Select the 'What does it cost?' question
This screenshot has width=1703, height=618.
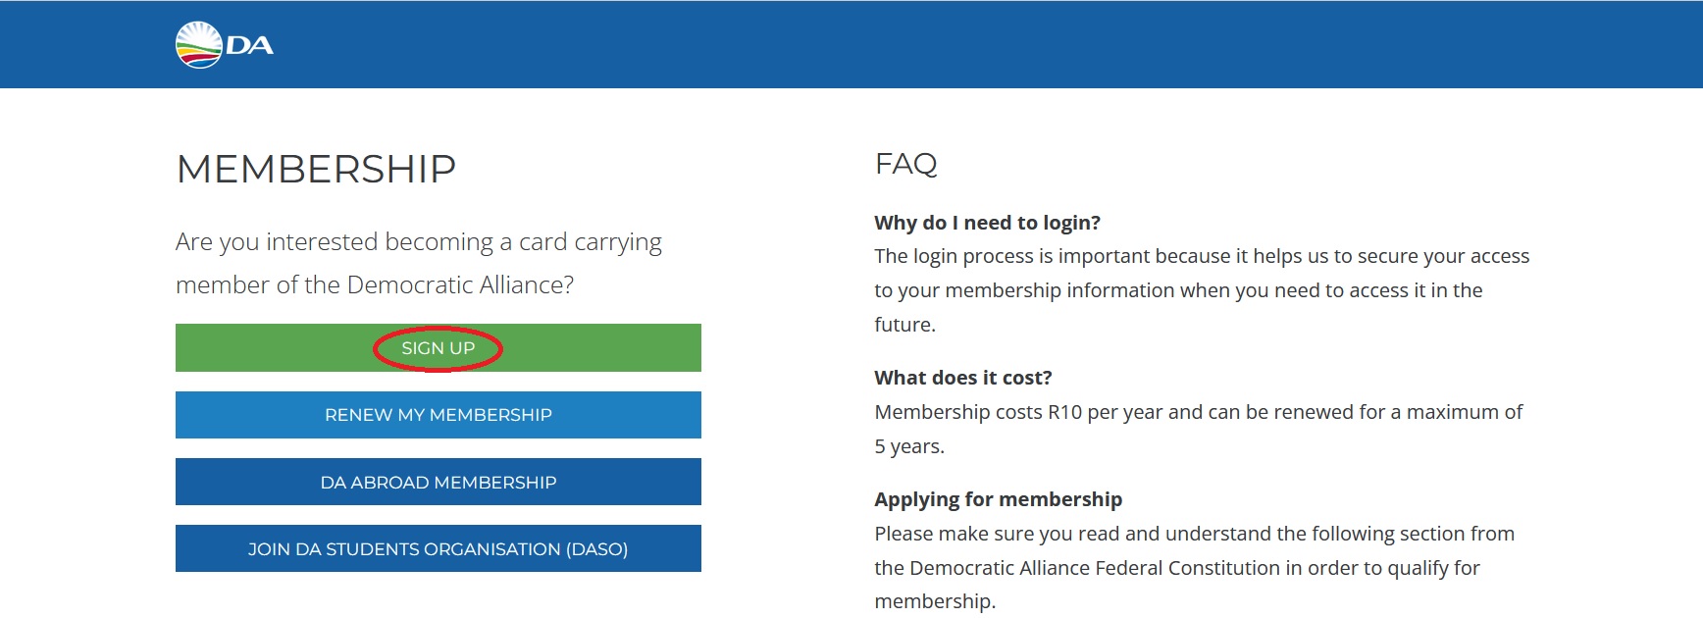click(x=962, y=378)
